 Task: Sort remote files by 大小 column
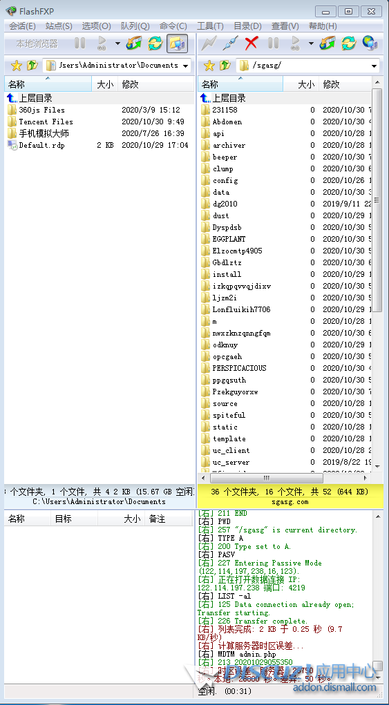pos(301,84)
